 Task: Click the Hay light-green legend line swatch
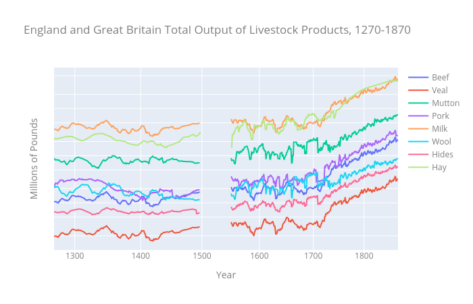tap(418, 168)
